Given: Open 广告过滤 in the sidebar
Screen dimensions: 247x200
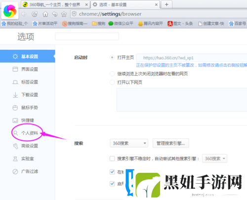Looking at the screenshot, I should [28, 171].
